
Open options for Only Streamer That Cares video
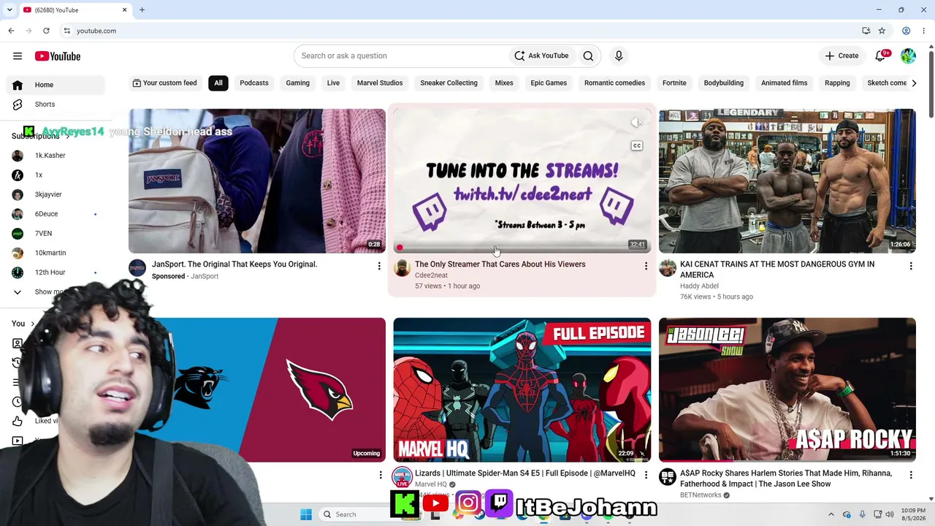646,266
